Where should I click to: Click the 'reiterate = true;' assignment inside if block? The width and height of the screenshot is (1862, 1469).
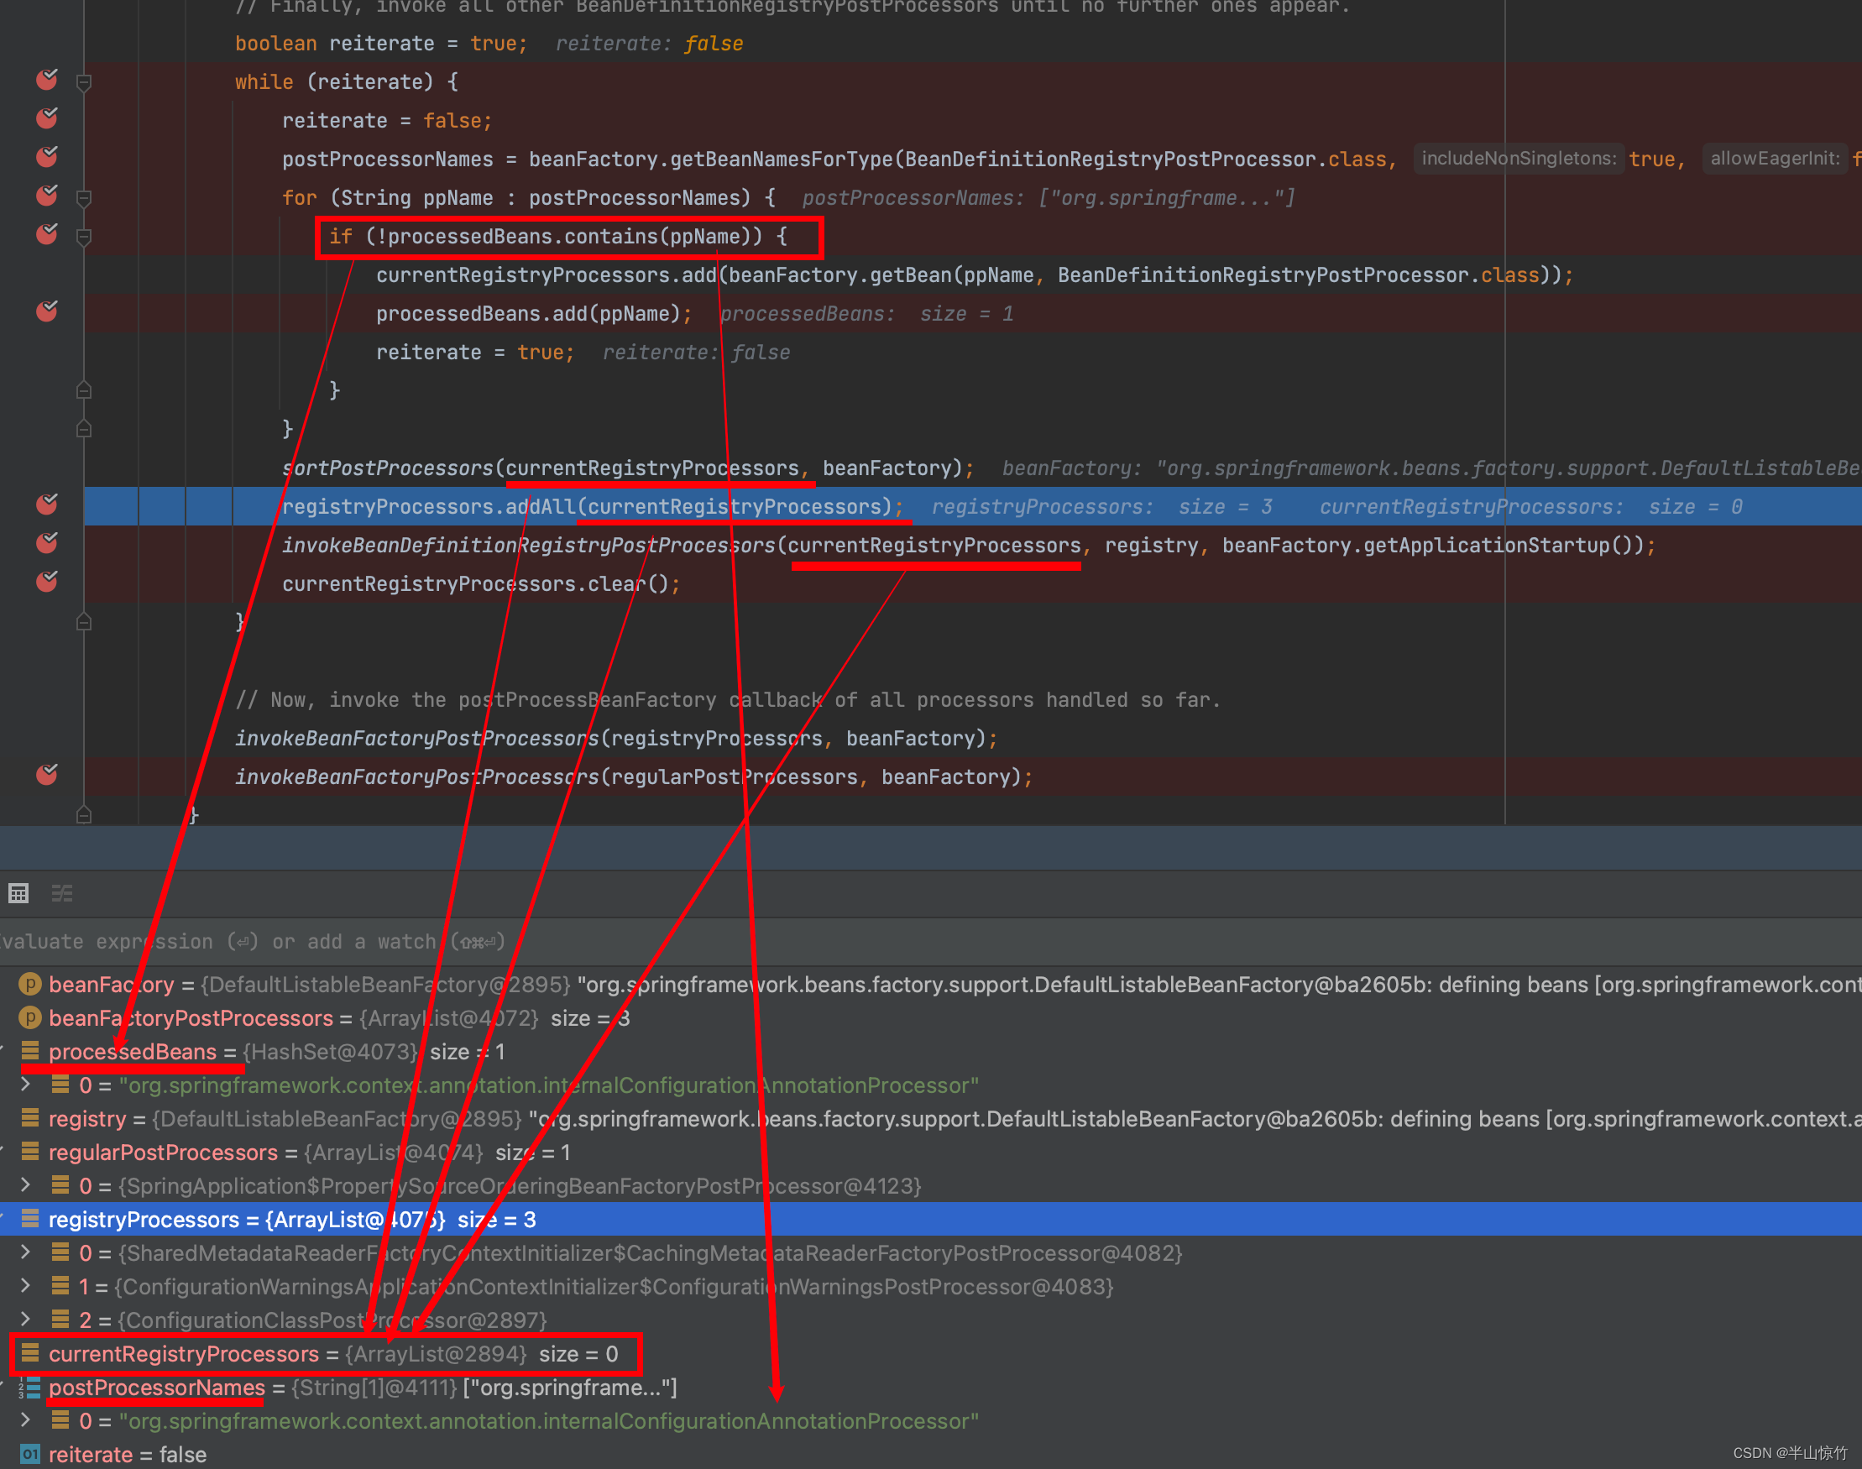pos(476,353)
